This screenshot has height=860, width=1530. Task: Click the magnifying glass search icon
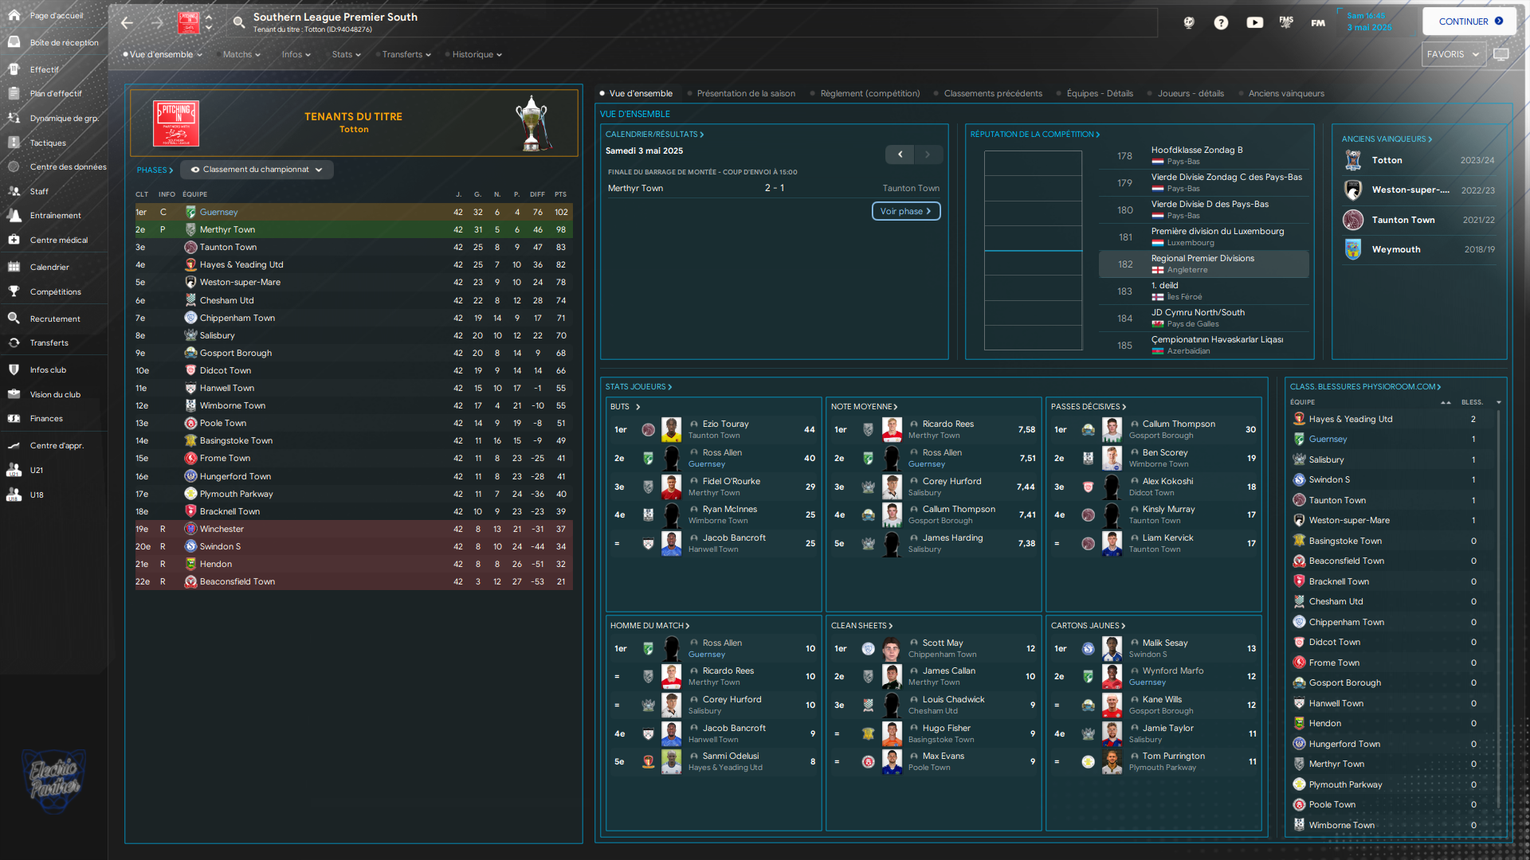[238, 22]
